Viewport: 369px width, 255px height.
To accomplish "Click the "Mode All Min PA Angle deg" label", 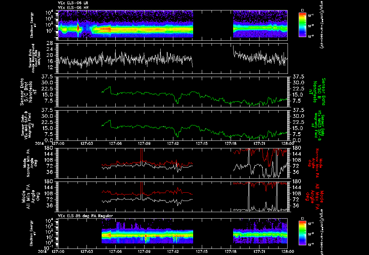I will [30, 196].
